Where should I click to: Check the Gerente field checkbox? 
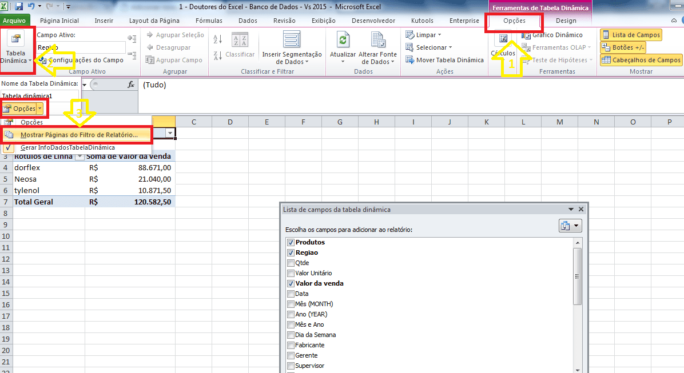coord(291,355)
